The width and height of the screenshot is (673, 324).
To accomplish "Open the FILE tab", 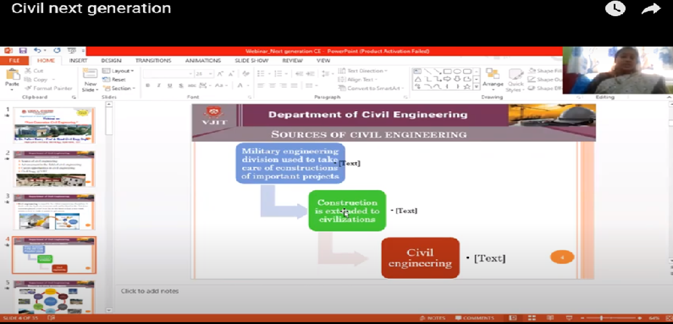I will (14, 61).
